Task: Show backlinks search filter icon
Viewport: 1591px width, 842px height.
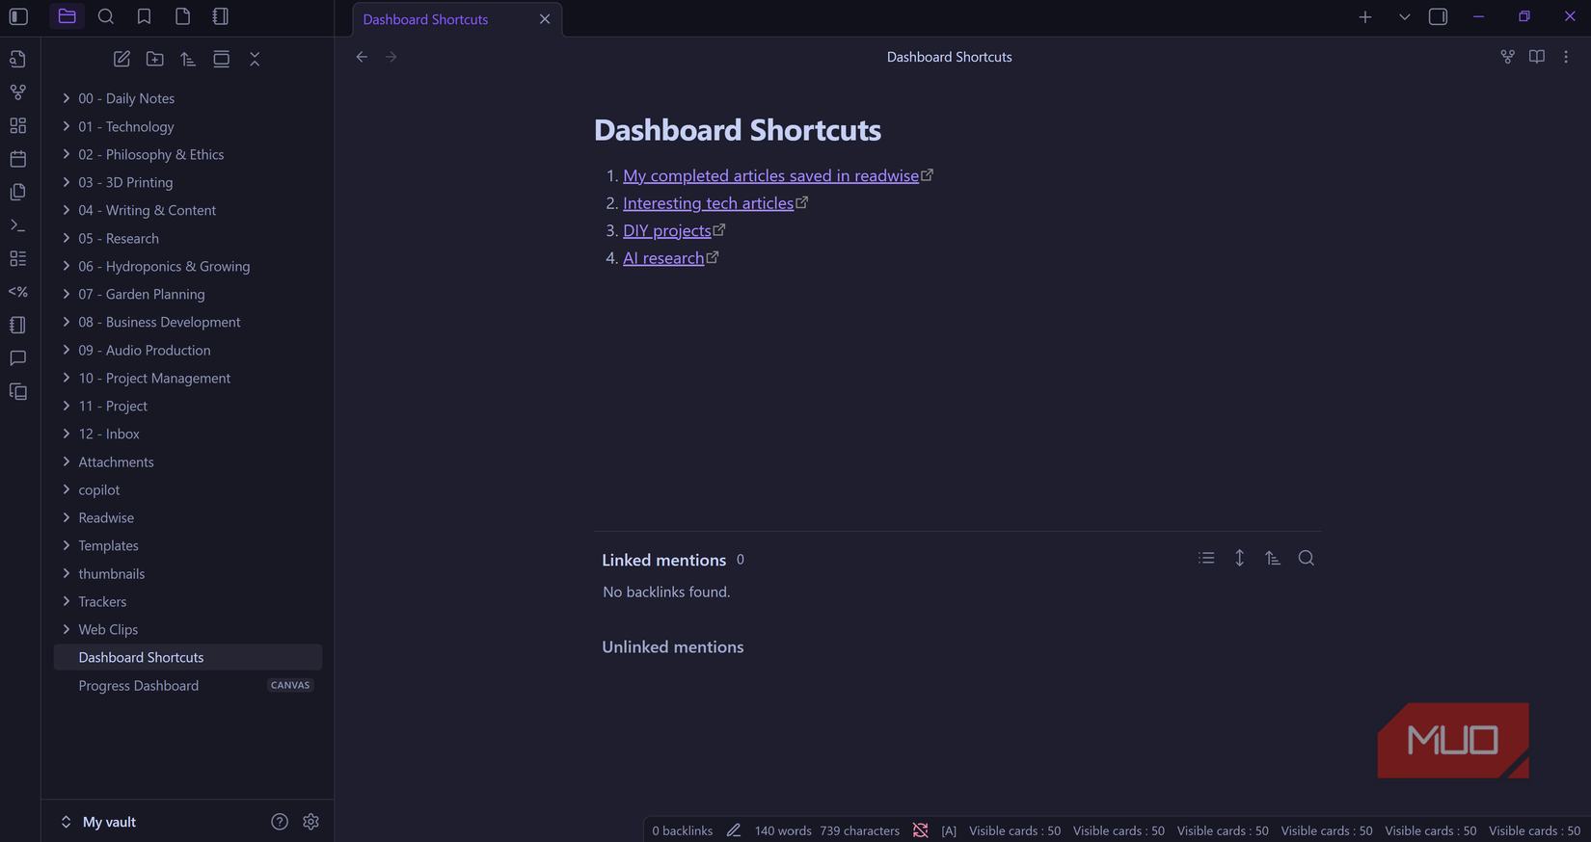Action: tap(1307, 558)
